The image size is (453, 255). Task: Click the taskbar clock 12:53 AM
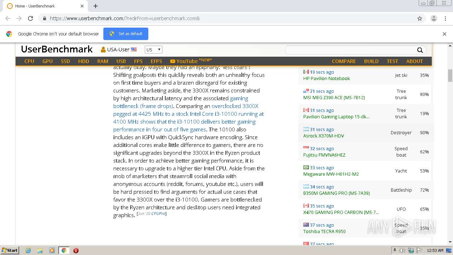(x=435, y=250)
